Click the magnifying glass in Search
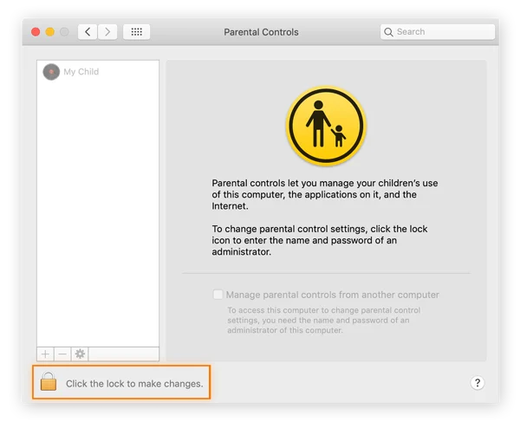520x422 pixels. click(389, 32)
